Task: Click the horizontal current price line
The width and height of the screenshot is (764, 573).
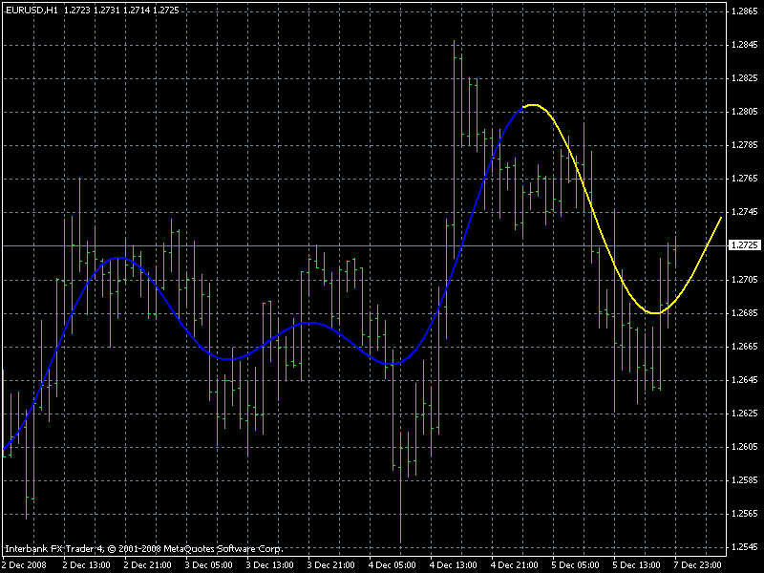Action: pyautogui.click(x=365, y=245)
